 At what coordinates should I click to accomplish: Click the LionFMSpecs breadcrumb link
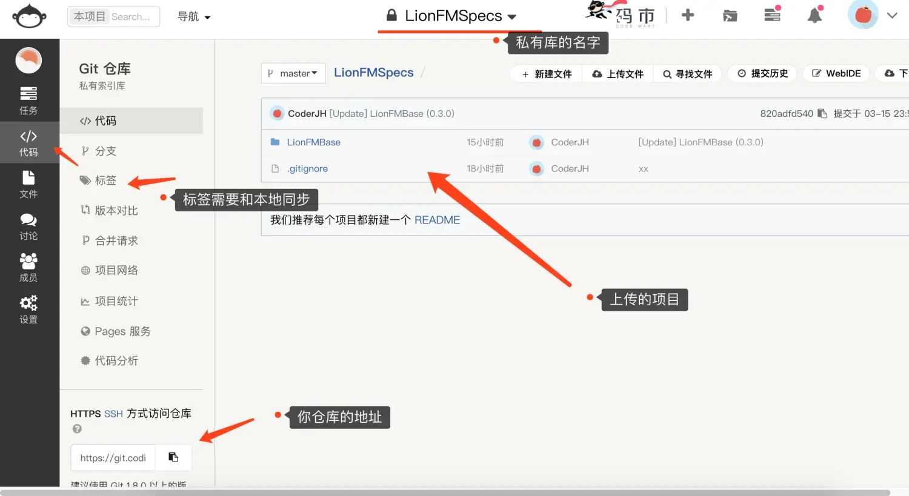click(x=373, y=73)
